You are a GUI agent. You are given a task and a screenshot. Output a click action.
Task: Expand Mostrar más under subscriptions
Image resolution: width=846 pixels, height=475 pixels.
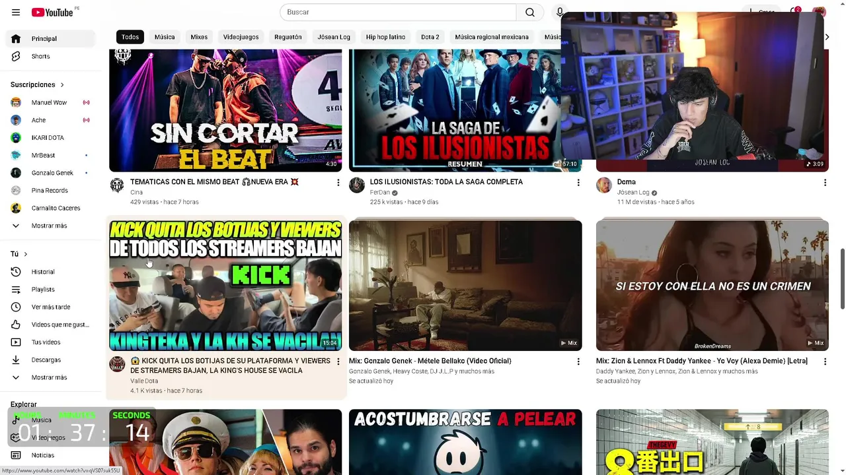point(50,226)
